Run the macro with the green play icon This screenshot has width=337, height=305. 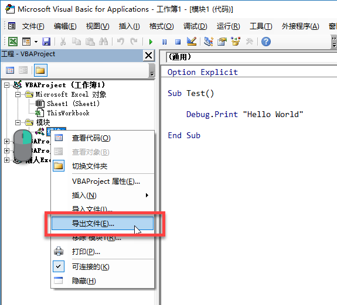coord(151,42)
